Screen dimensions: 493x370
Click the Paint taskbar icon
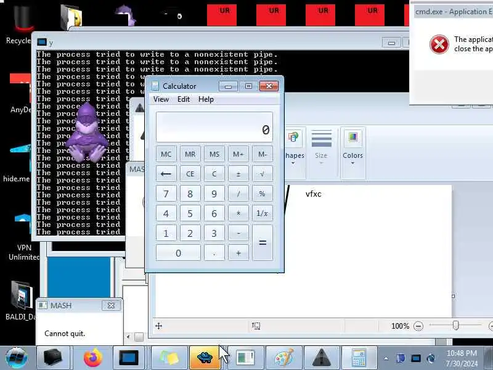[284, 358]
